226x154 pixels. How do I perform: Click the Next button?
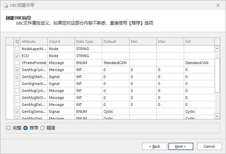[x=181, y=146]
